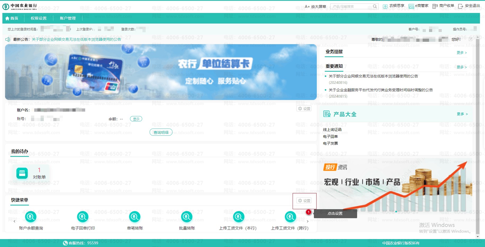Open the 电子回单打印 shortcut icon
The width and height of the screenshot is (485, 247).
click(83, 217)
